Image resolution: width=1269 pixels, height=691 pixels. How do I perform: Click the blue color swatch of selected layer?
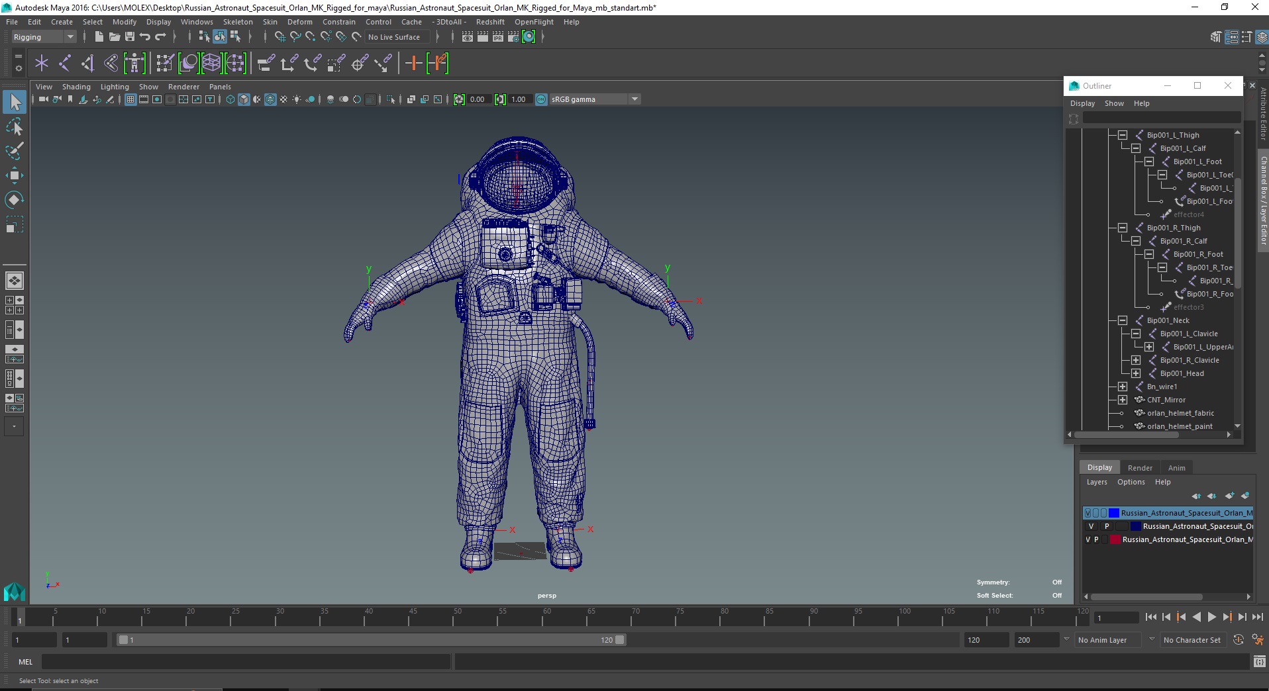pyautogui.click(x=1114, y=513)
